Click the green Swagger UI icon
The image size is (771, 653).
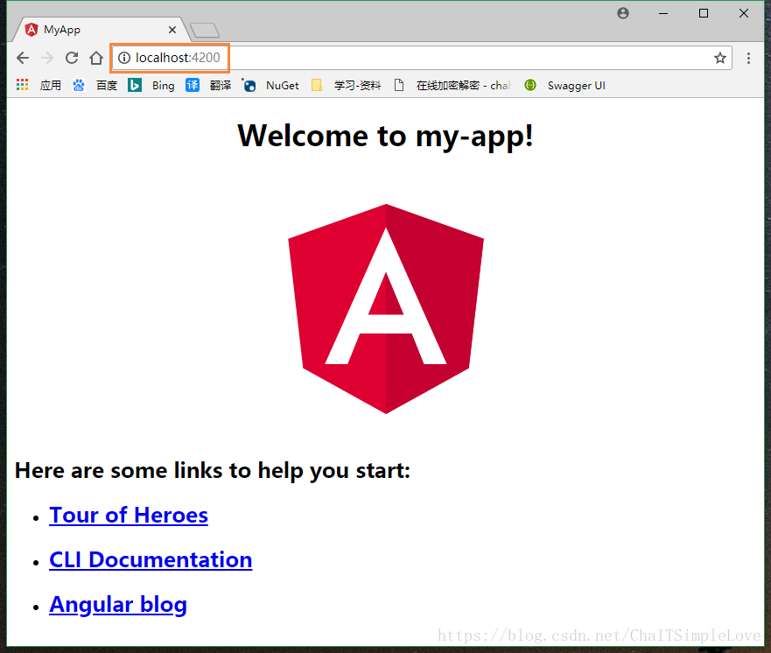[530, 85]
